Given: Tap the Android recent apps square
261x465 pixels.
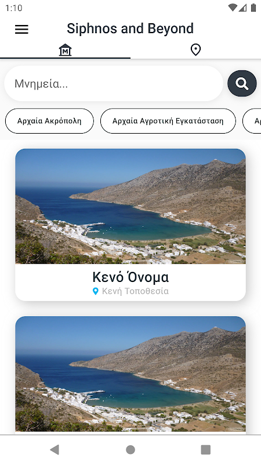Looking at the screenshot, I should click(206, 449).
